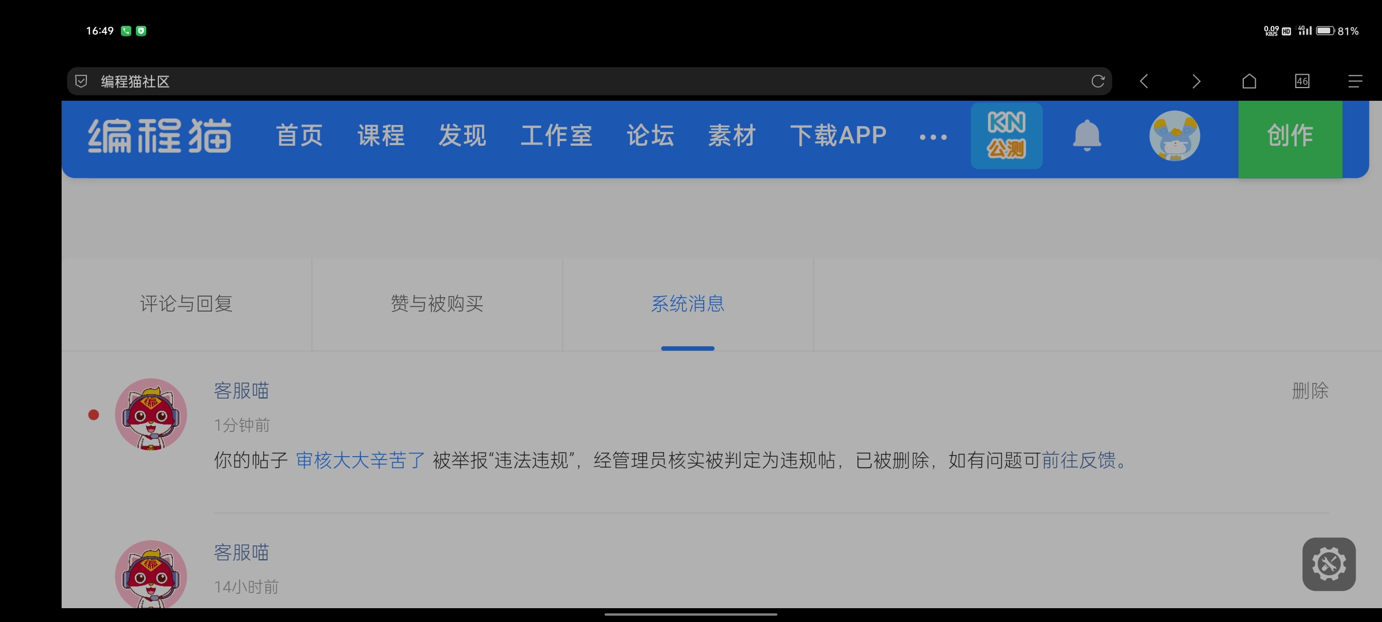1382x622 pixels.
Task: Click the 1分钟前 timestamp
Action: (242, 425)
